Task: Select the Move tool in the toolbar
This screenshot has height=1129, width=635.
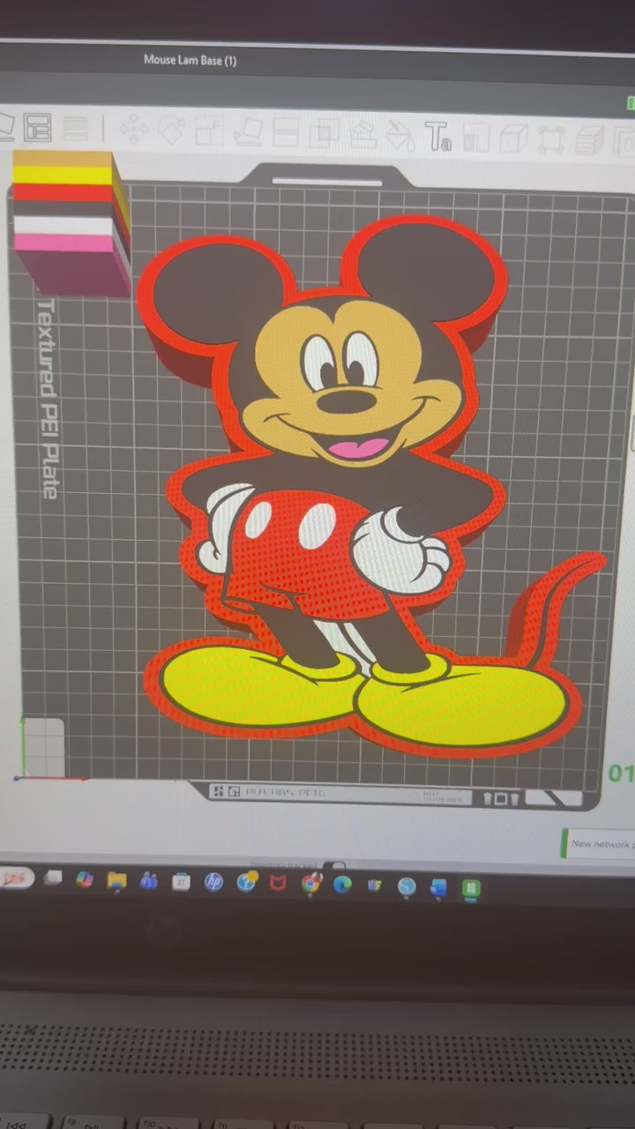Action: [134, 130]
